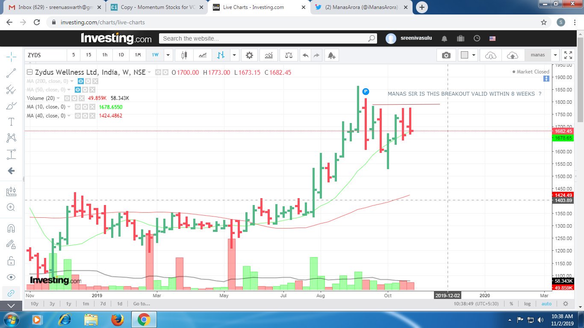Image resolution: width=584 pixels, height=328 pixels.
Task: Collapse the Zydus Wellness legend box
Action: coord(29,72)
